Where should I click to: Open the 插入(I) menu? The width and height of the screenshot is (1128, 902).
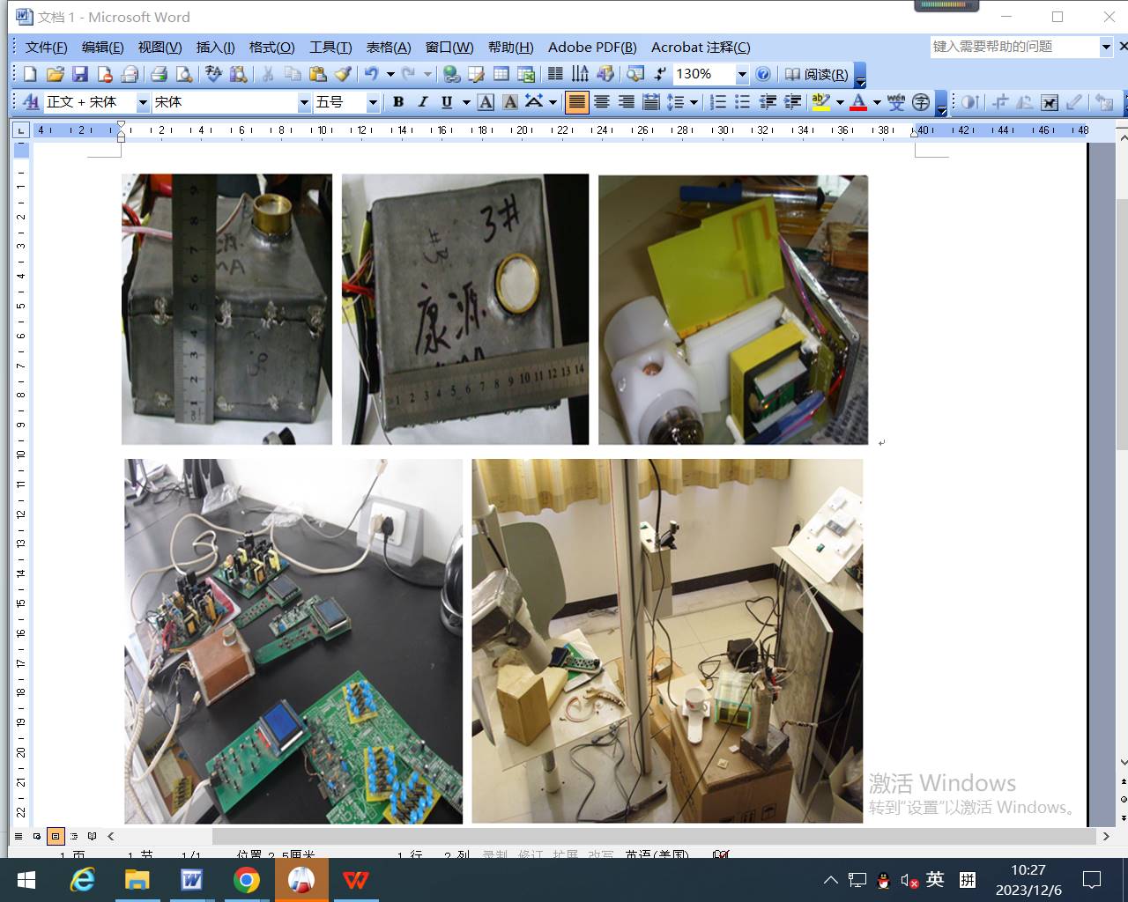[x=215, y=48]
